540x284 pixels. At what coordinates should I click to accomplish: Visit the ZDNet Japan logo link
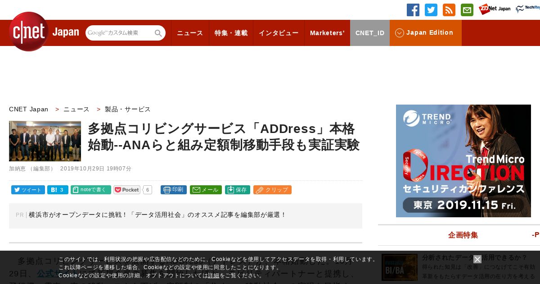tap(495, 9)
